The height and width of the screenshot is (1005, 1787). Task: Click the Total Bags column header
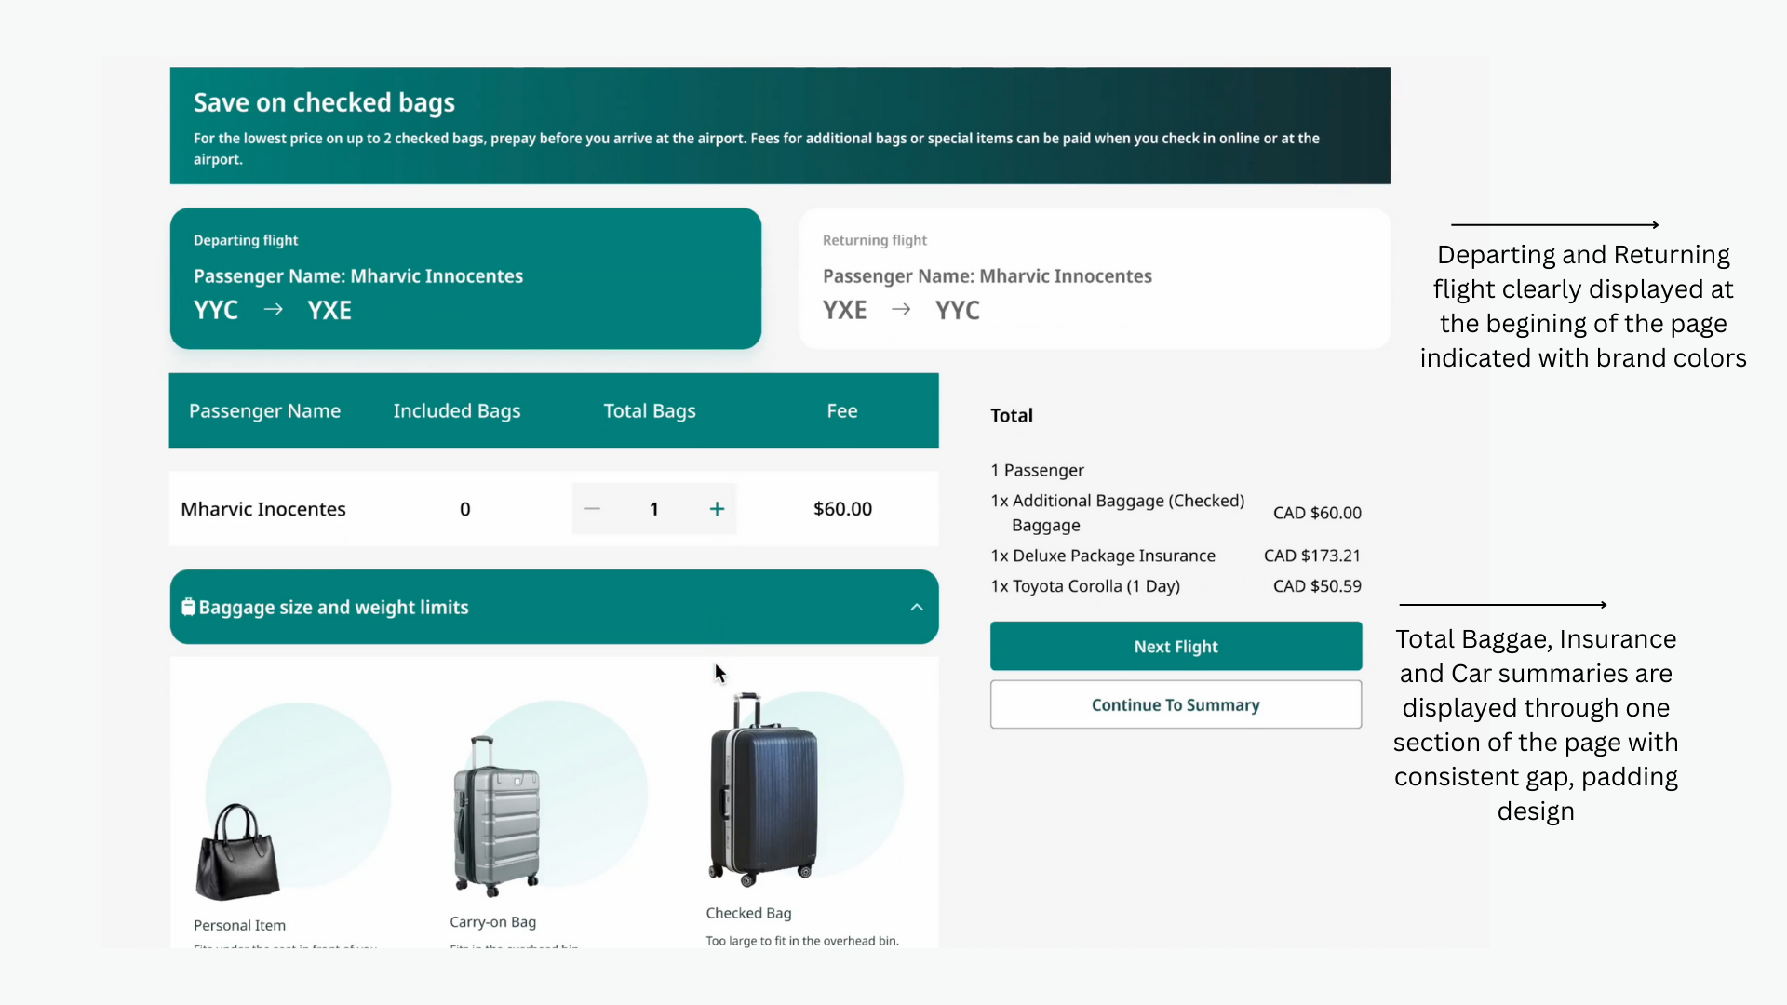[x=649, y=411]
